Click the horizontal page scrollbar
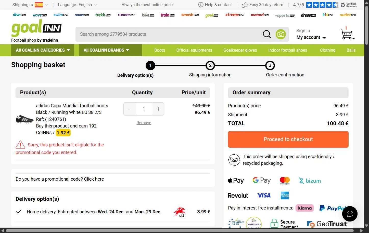Image resolution: width=369 pixels, height=233 pixels. point(180,231)
